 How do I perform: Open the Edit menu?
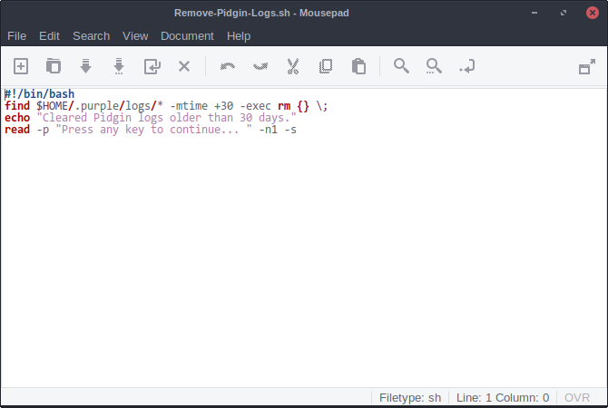pyautogui.click(x=49, y=36)
